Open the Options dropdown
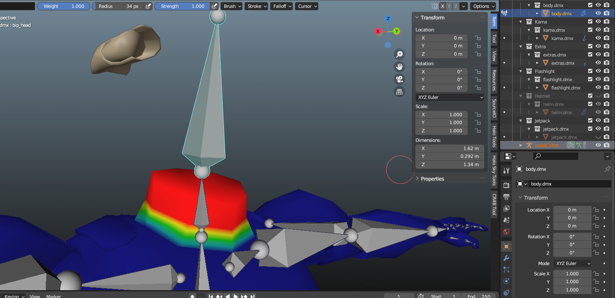 (x=484, y=6)
